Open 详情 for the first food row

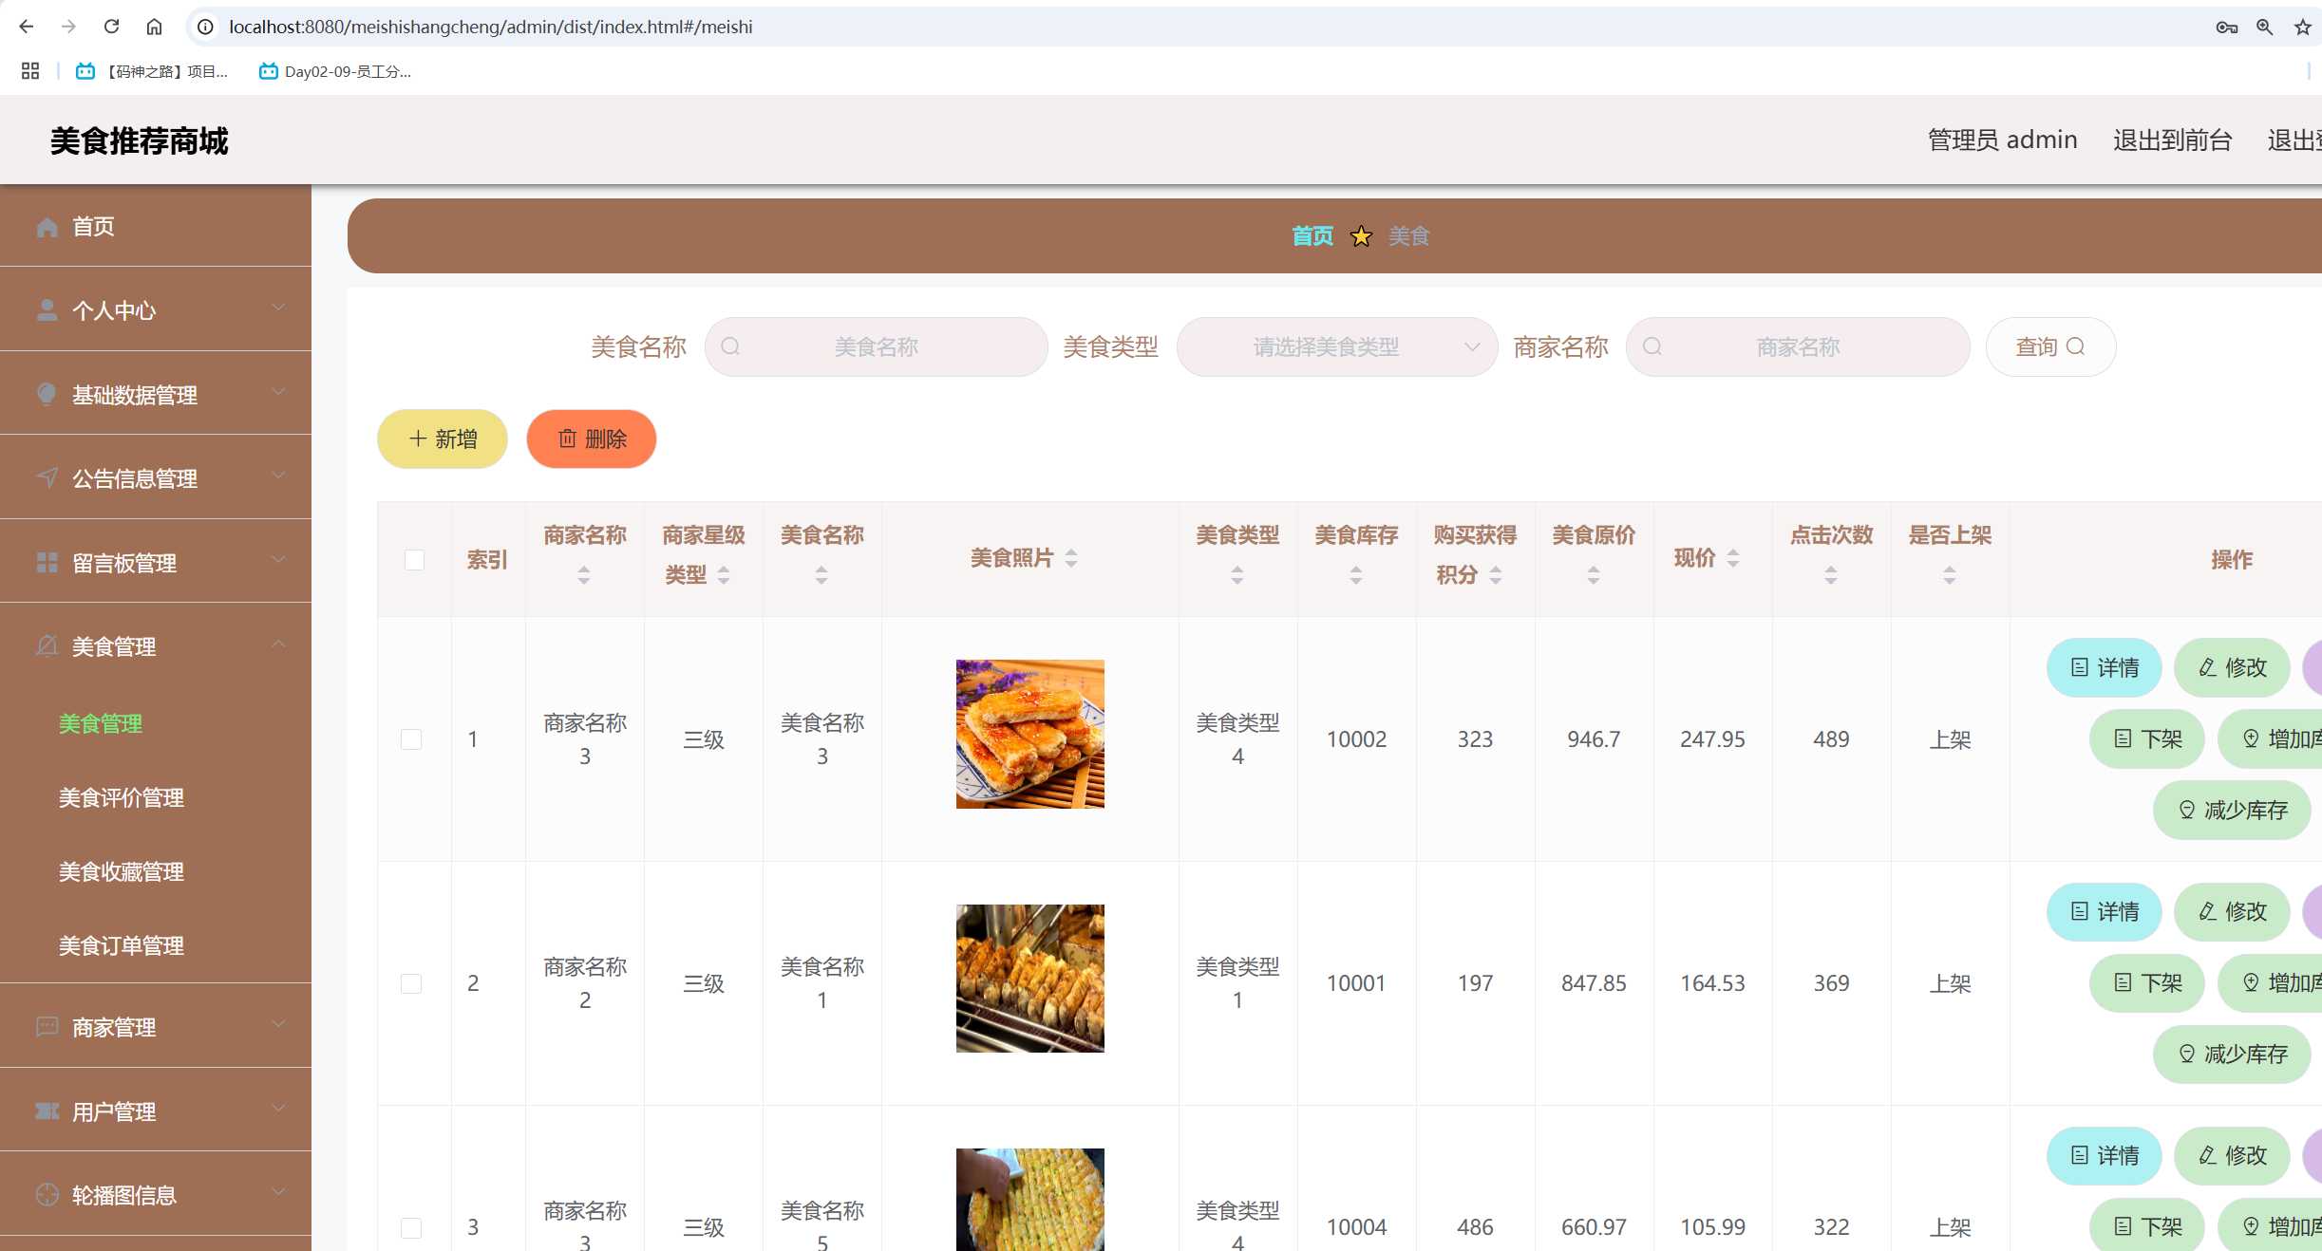2104,667
